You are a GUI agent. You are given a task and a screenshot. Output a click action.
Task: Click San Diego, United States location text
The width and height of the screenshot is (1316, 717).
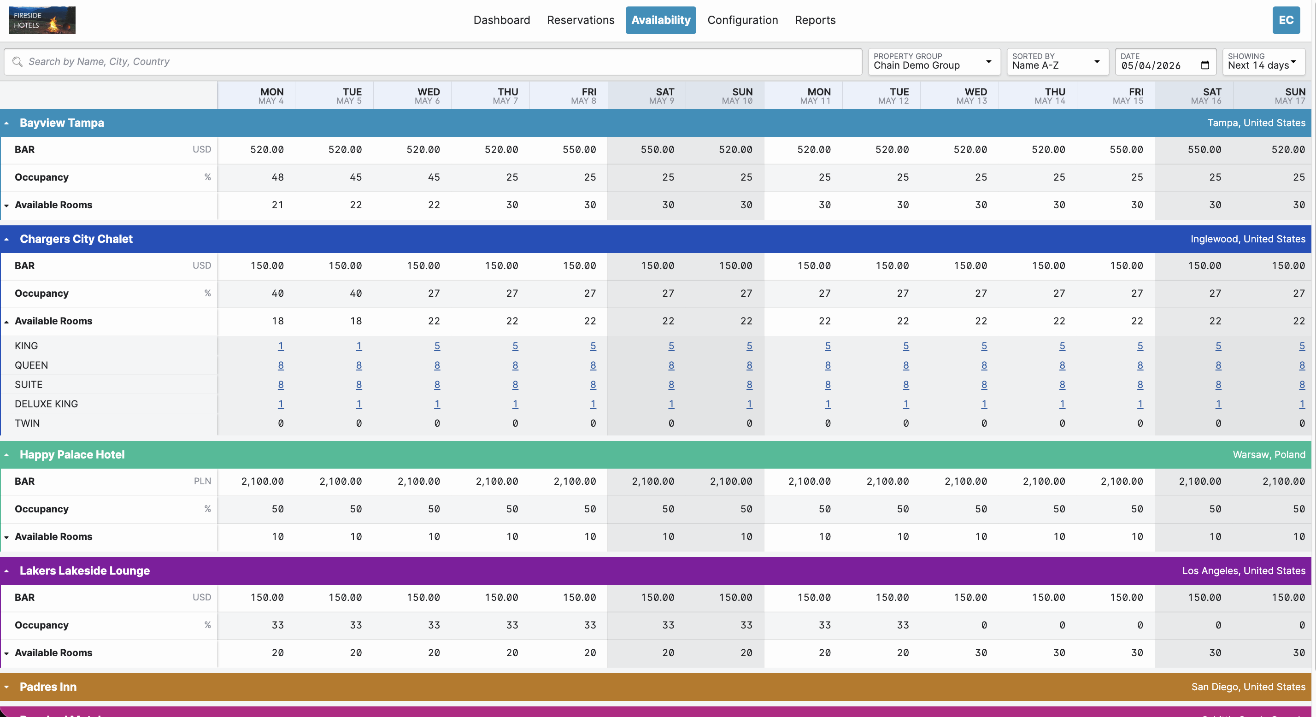click(1249, 687)
